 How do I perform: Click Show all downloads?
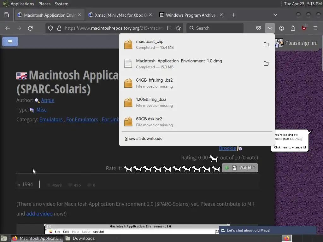(x=144, y=139)
